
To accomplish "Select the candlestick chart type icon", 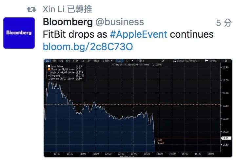I will point(127,61).
